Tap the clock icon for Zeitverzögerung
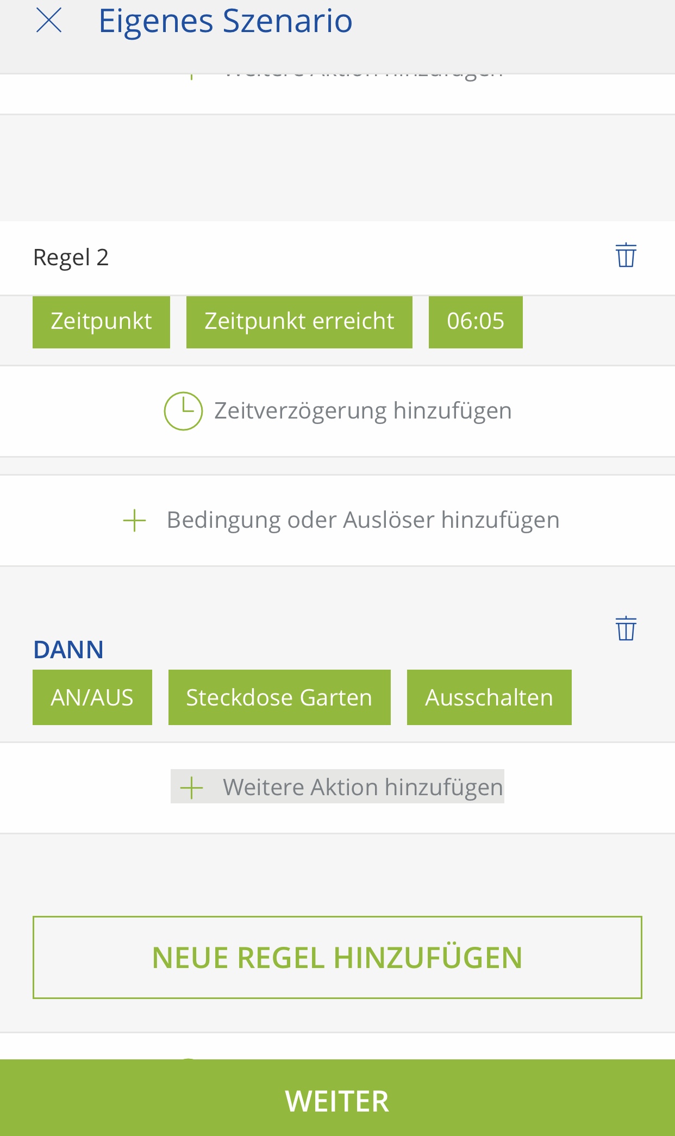Screen dimensions: 675x1136 click(183, 411)
